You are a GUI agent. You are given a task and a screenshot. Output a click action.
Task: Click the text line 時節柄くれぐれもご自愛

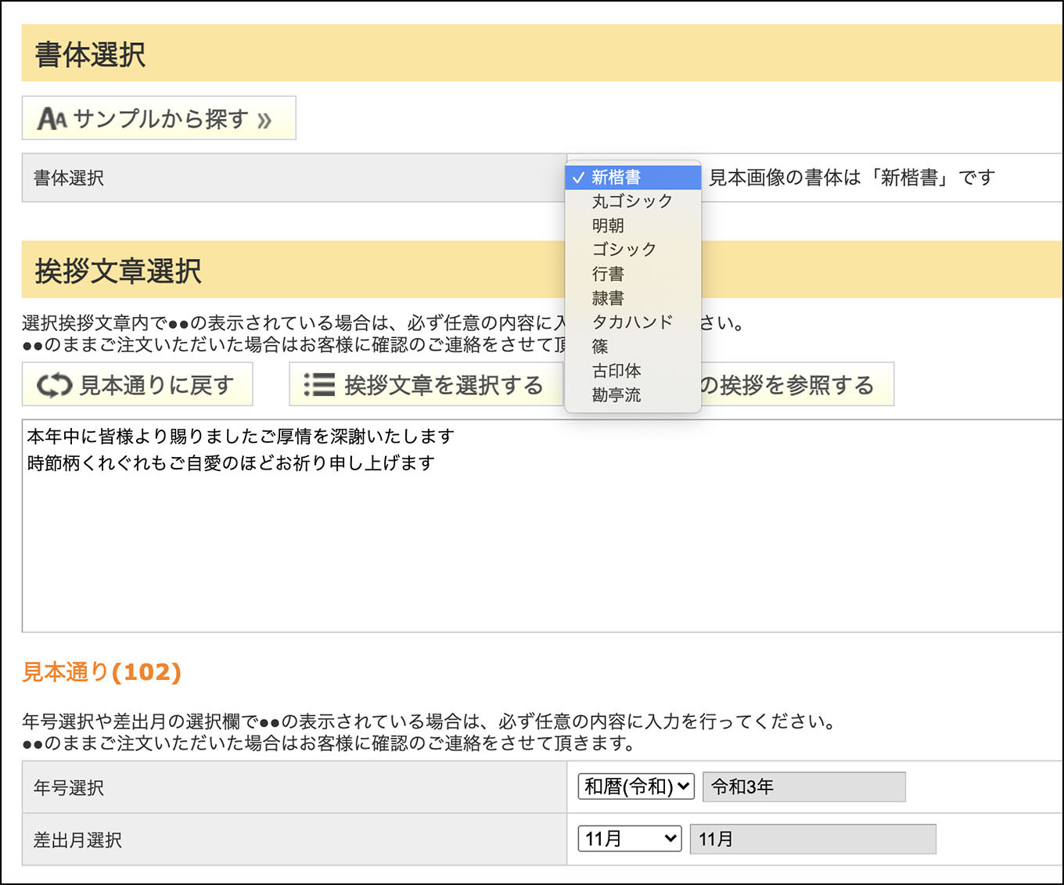click(x=231, y=462)
